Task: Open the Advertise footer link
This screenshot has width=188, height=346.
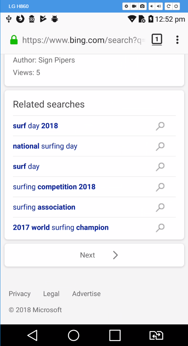Action: 86,294
